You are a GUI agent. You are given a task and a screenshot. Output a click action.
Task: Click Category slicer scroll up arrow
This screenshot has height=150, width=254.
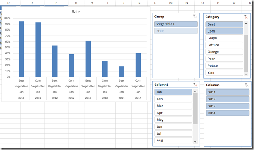pos(246,24)
